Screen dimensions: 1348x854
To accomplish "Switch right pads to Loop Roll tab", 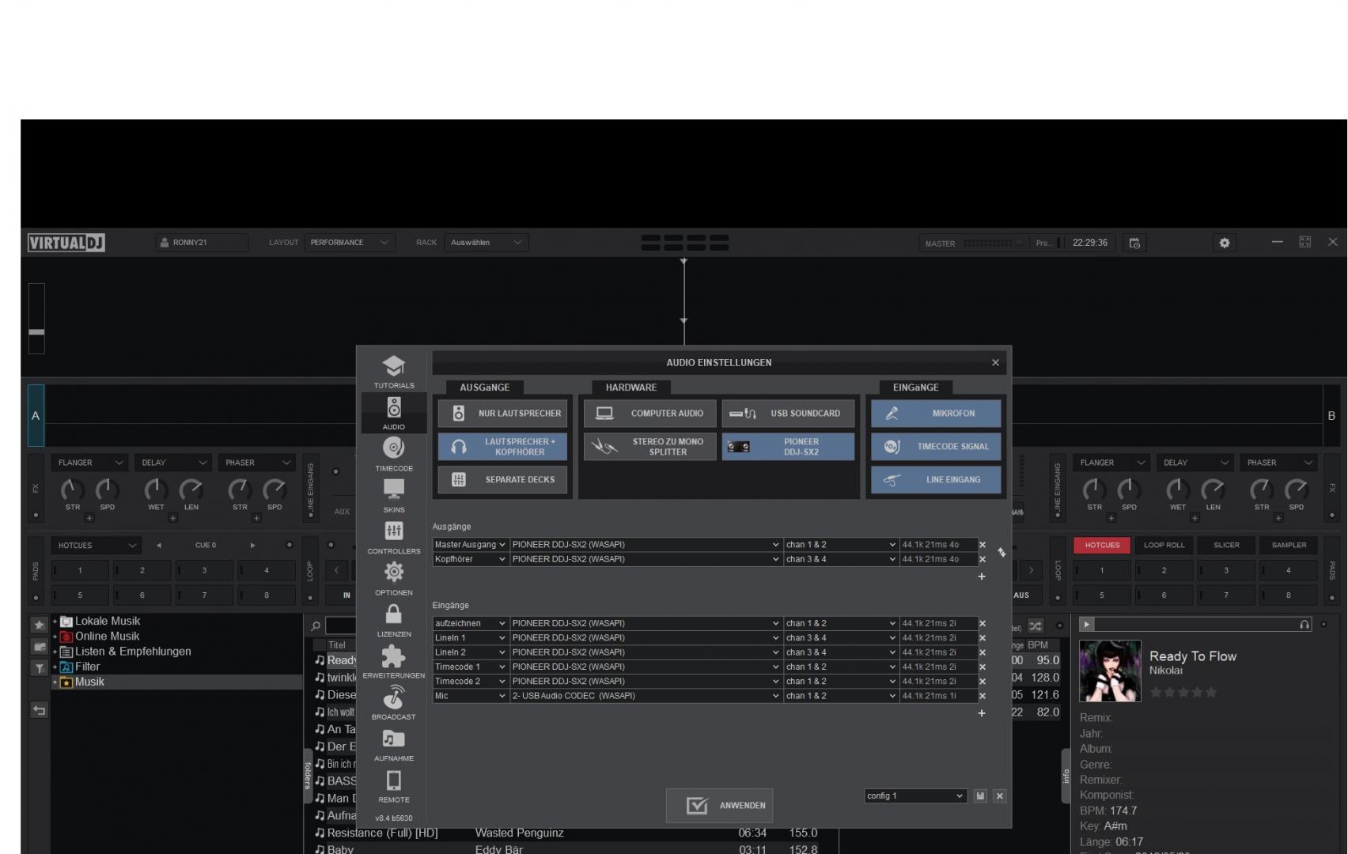I will (x=1164, y=546).
